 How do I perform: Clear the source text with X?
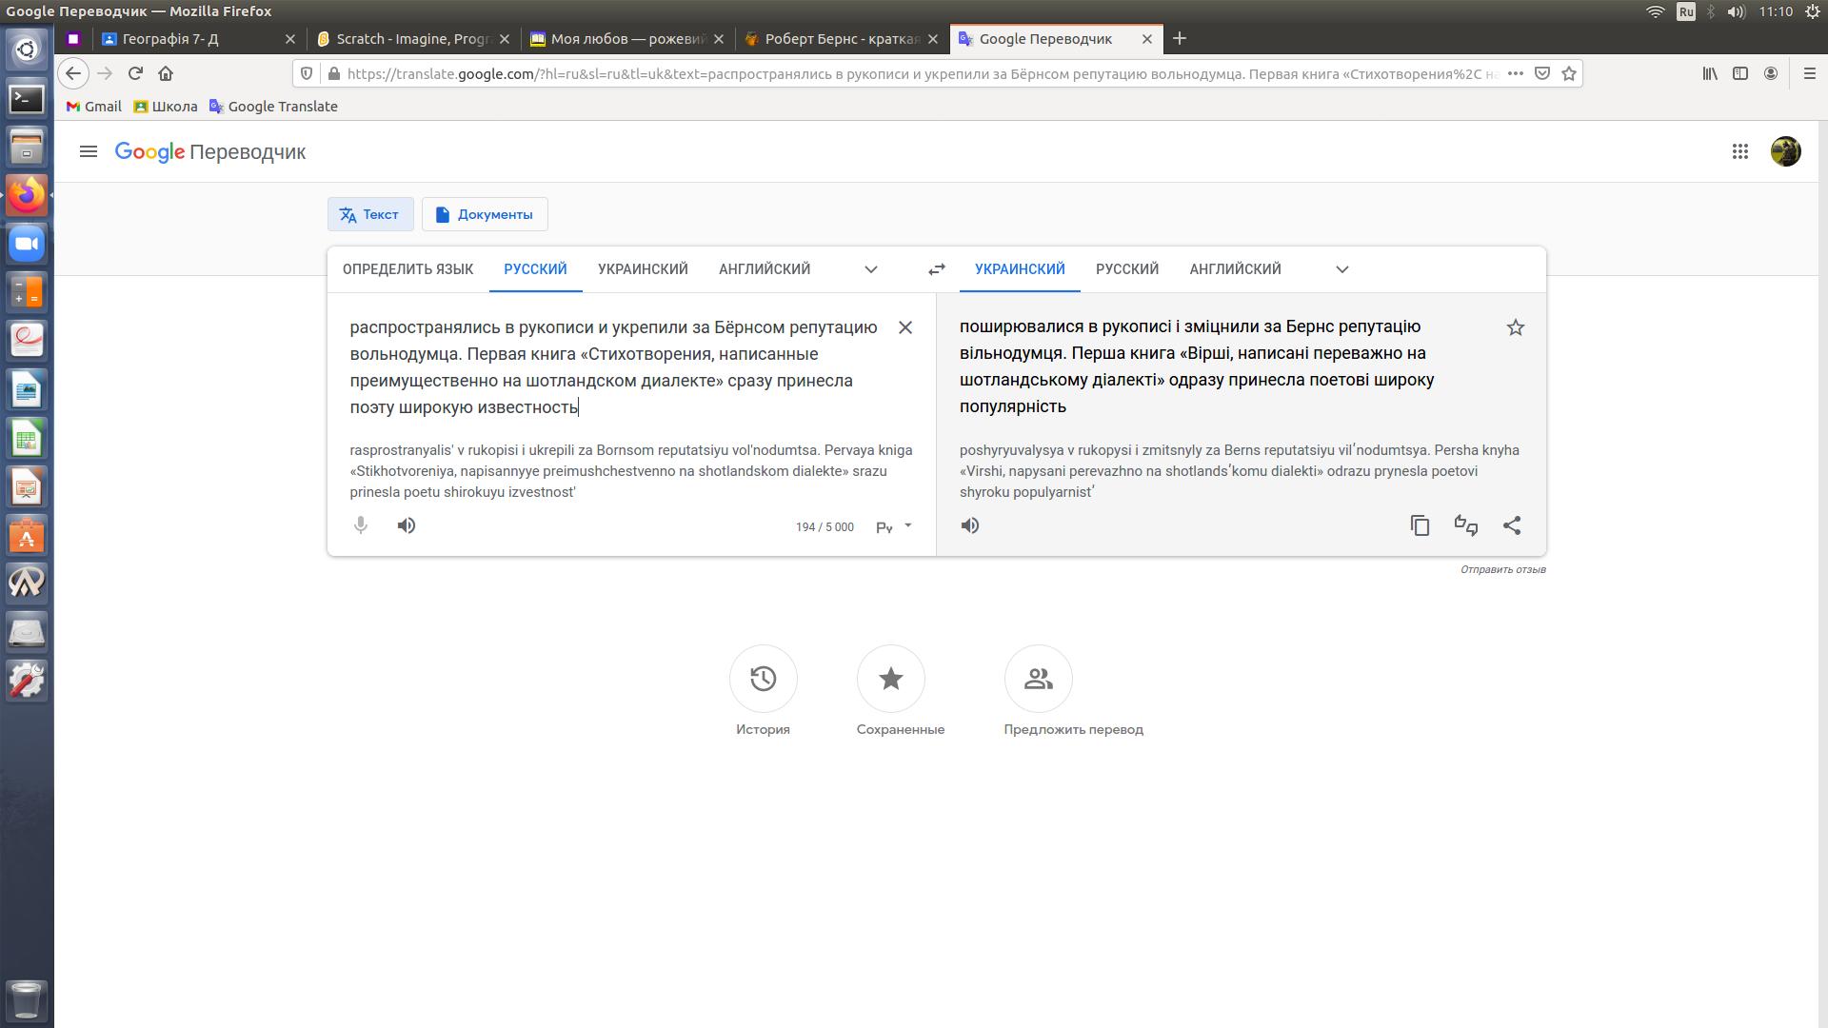click(x=905, y=327)
